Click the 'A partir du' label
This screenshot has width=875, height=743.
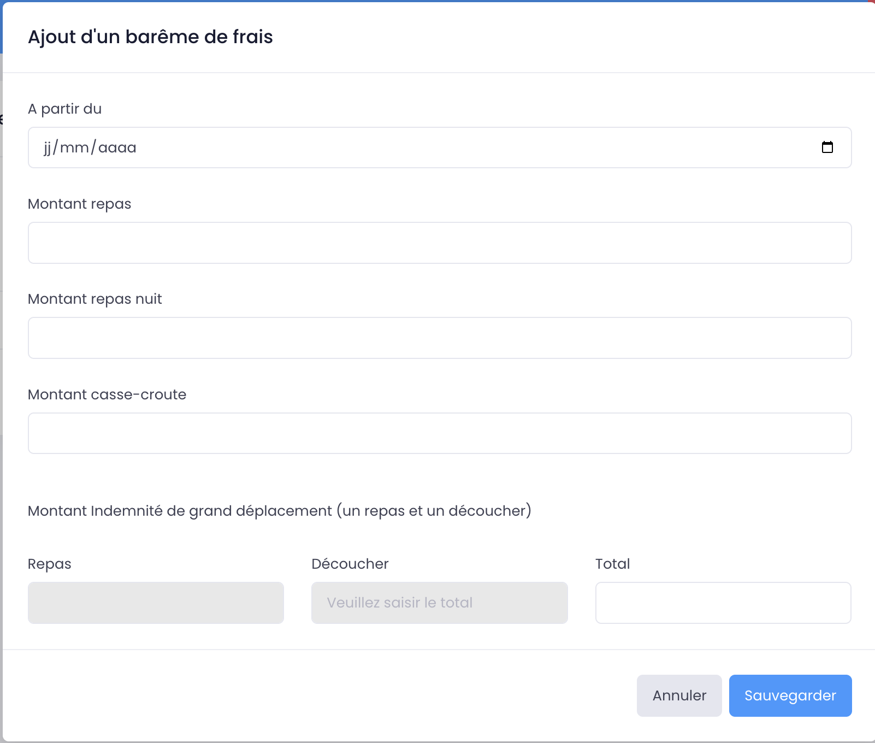64,109
